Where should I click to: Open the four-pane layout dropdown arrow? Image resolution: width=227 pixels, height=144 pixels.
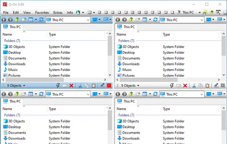94,12
